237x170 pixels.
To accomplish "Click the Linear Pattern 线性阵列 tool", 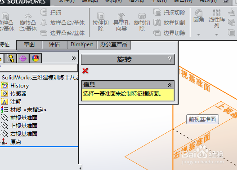I will pos(217,19).
